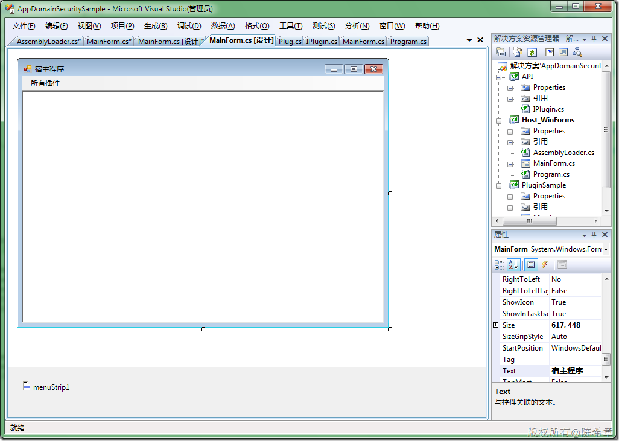The width and height of the screenshot is (619, 441).
Task: Click the RightToLeft property row
Action: click(550, 279)
